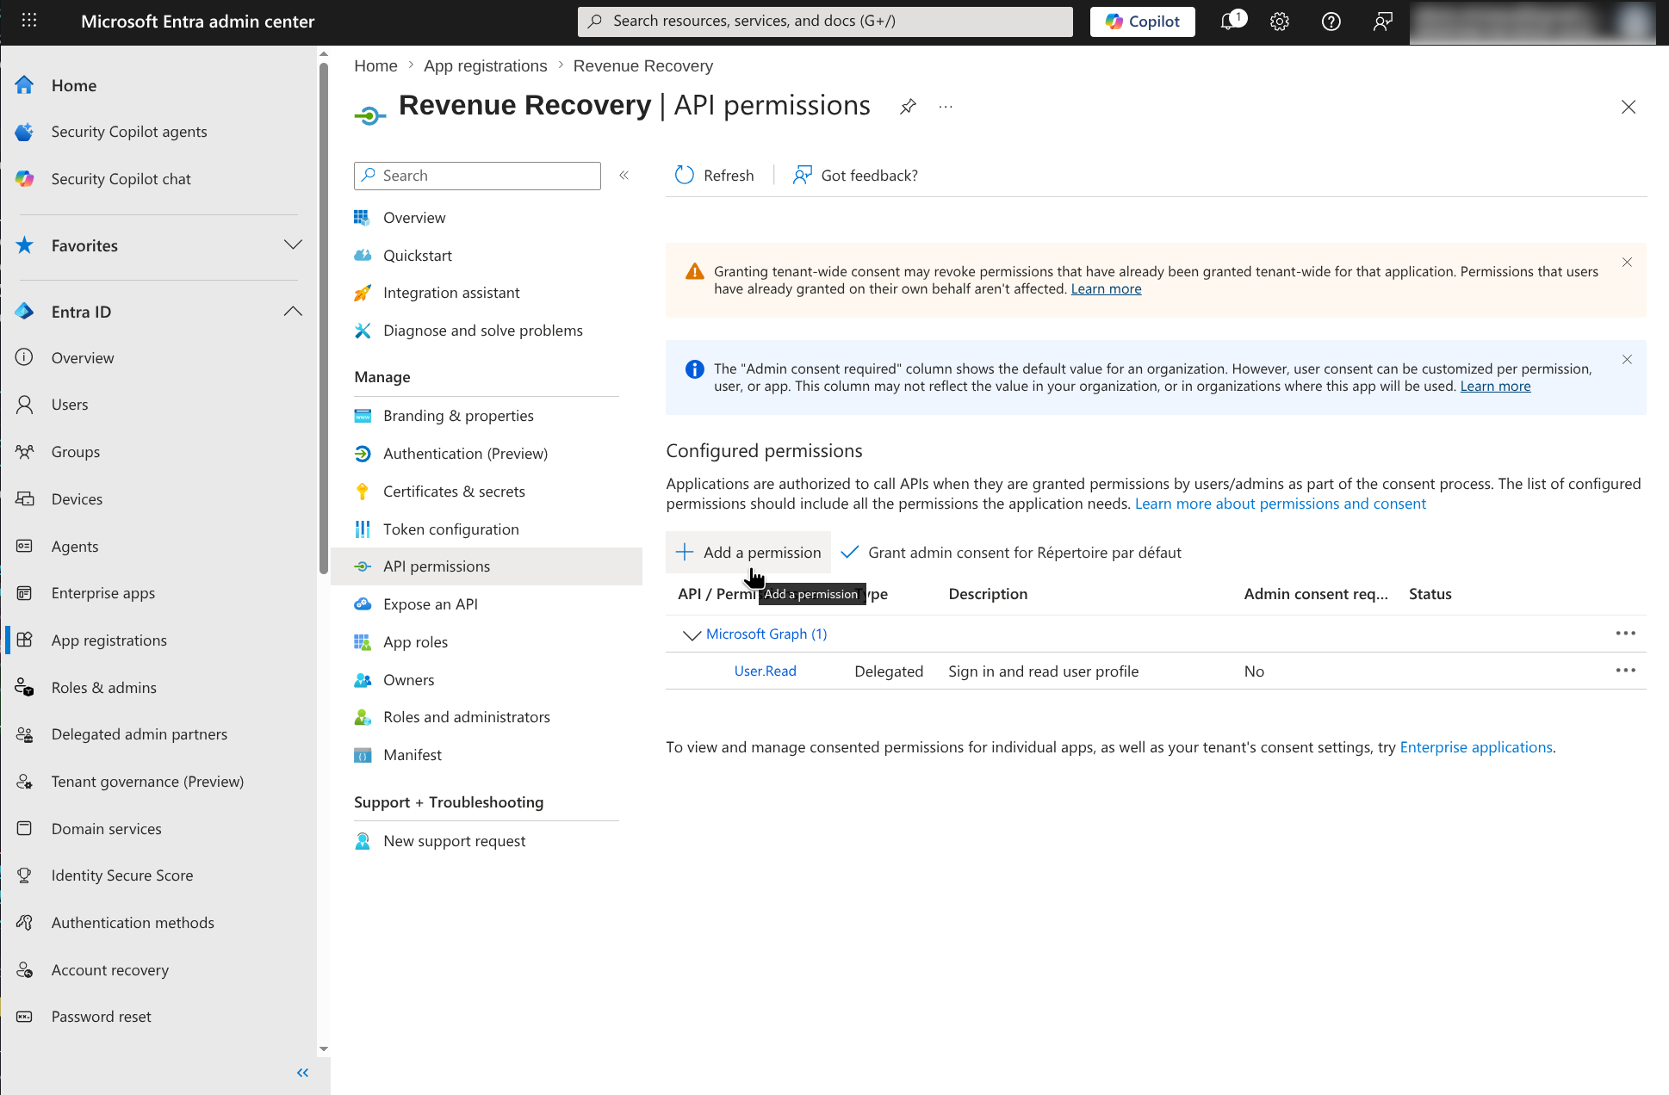
Task: Open the app launcher waffle grid
Action: click(x=28, y=21)
